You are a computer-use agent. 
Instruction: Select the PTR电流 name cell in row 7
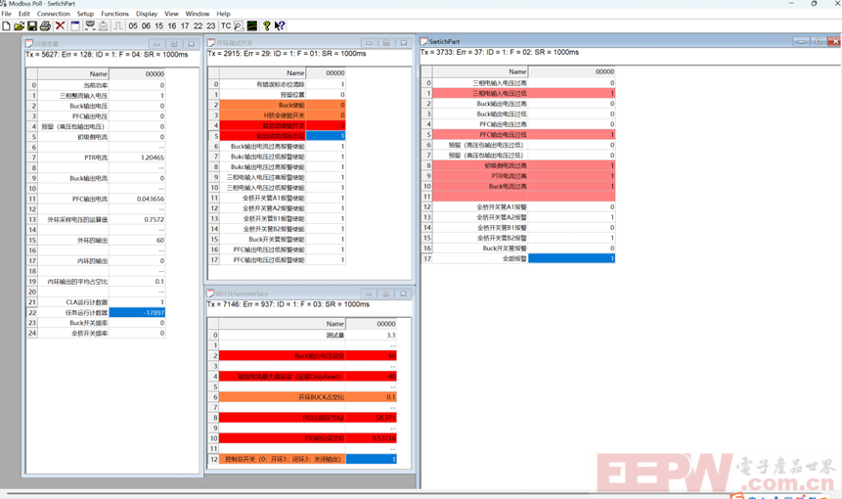[73, 158]
